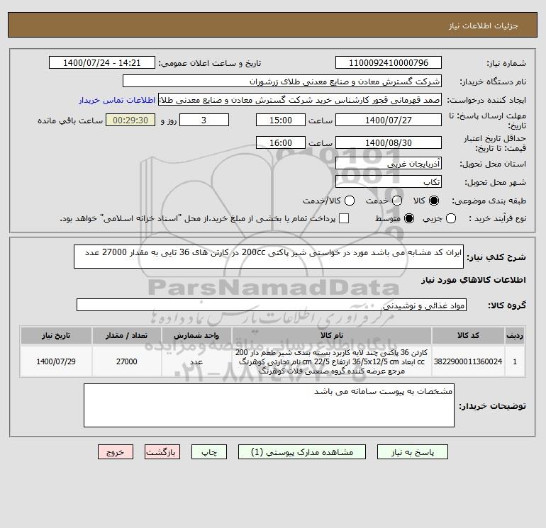Click the general need description text box

click(x=269, y=257)
